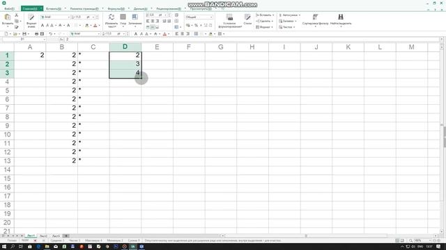Image resolution: width=446 pixels, height=250 pixels.
Task: Switch to the Вставить ribbon tab
Action: point(54,9)
